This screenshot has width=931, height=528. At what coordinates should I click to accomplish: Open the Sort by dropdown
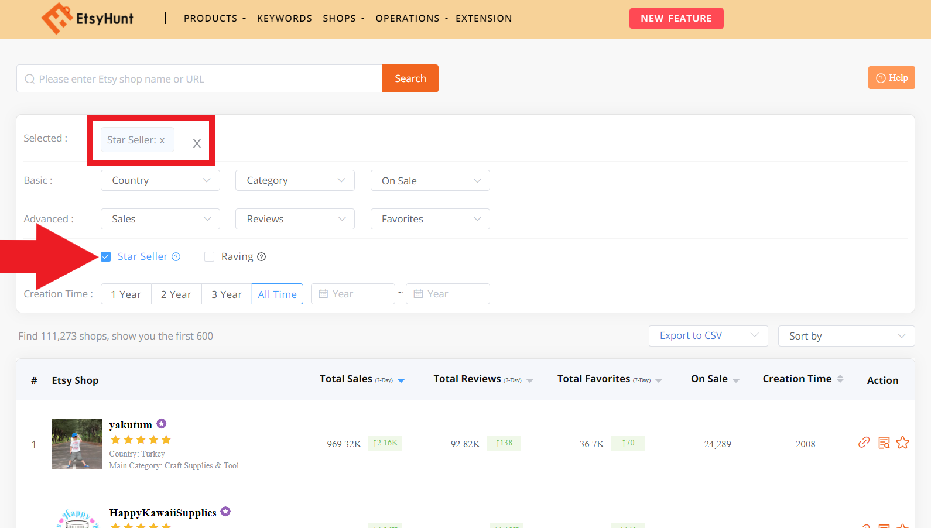pyautogui.click(x=847, y=336)
